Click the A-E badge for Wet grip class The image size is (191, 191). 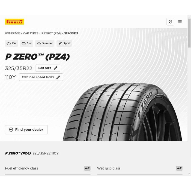click(x=179, y=168)
